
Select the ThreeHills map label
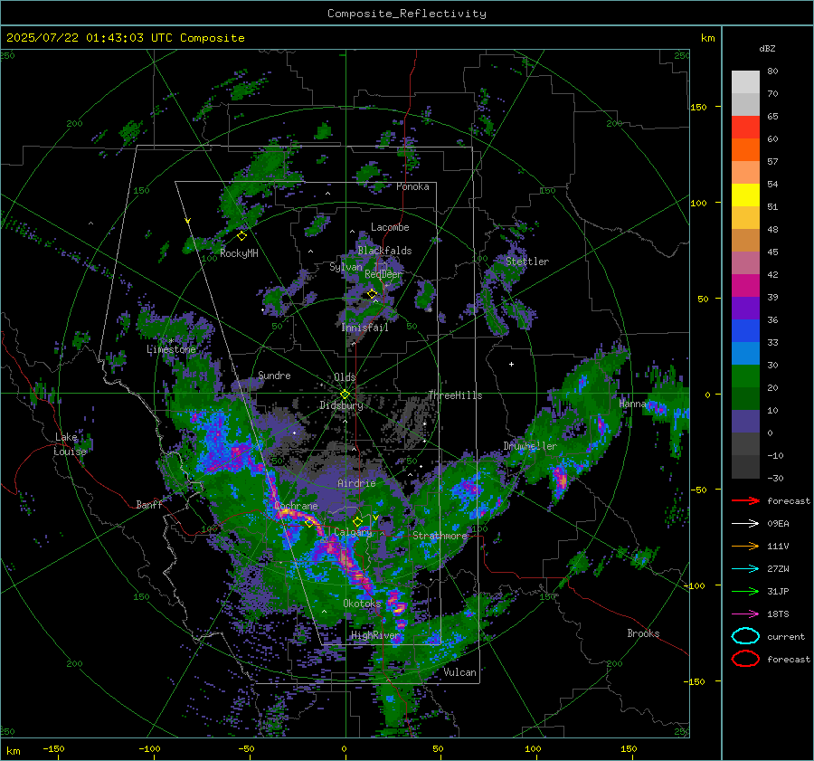(455, 395)
